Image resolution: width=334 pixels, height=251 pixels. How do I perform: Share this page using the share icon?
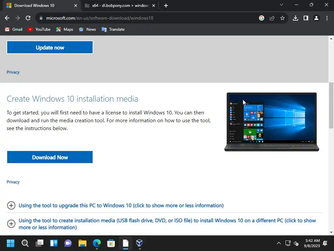tap(272, 18)
